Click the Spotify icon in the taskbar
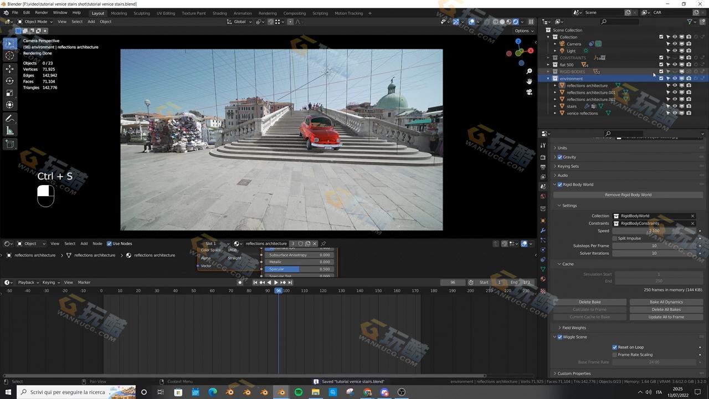709x399 pixels. (299, 392)
